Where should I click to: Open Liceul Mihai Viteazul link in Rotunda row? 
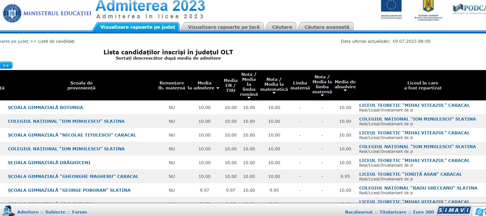[x=414, y=105]
